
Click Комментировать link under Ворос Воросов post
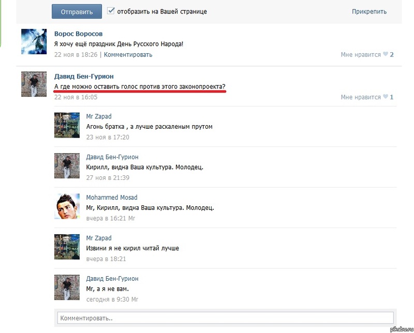128,55
